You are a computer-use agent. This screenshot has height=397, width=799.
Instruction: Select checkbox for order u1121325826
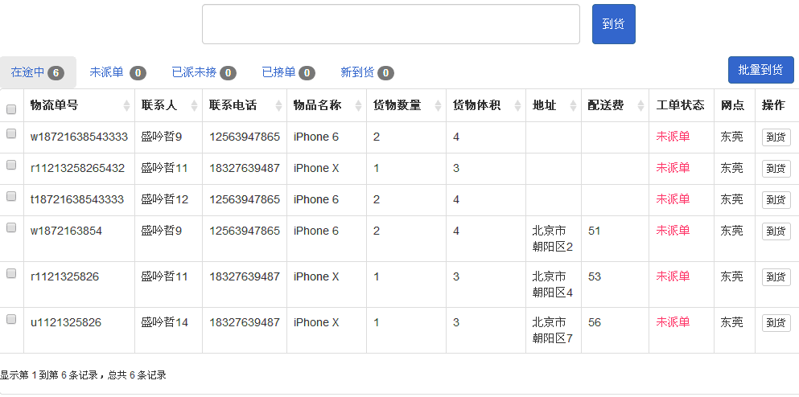11,319
